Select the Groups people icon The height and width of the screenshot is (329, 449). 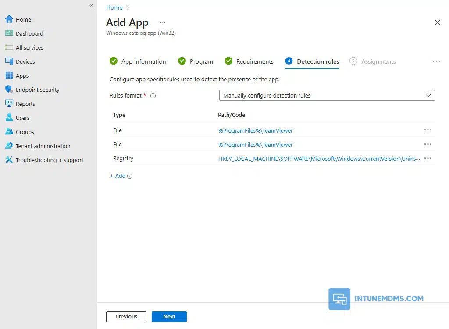point(9,132)
